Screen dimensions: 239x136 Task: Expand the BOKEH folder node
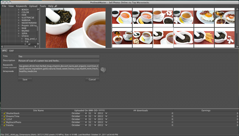click(x=19, y=10)
